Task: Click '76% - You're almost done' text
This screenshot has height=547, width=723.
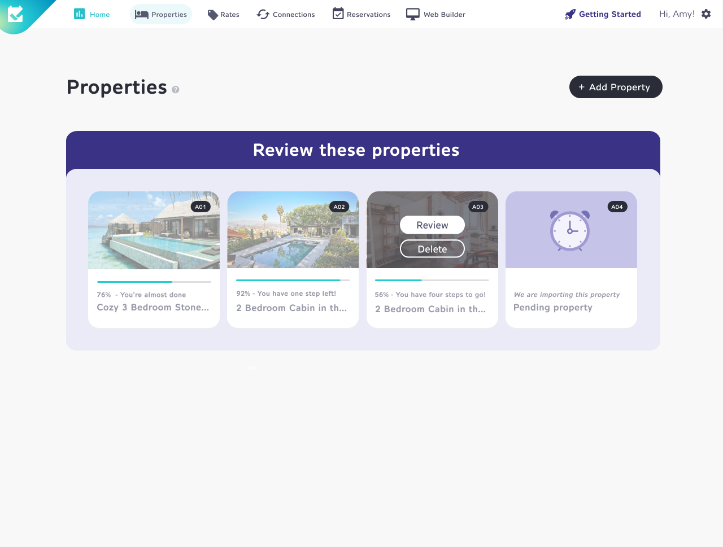Action: click(x=141, y=295)
